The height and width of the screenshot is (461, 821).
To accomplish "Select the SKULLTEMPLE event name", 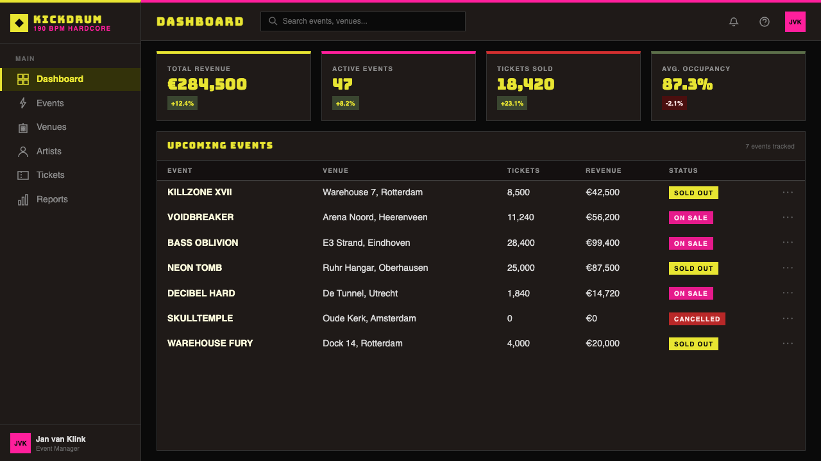I will pyautogui.click(x=200, y=318).
